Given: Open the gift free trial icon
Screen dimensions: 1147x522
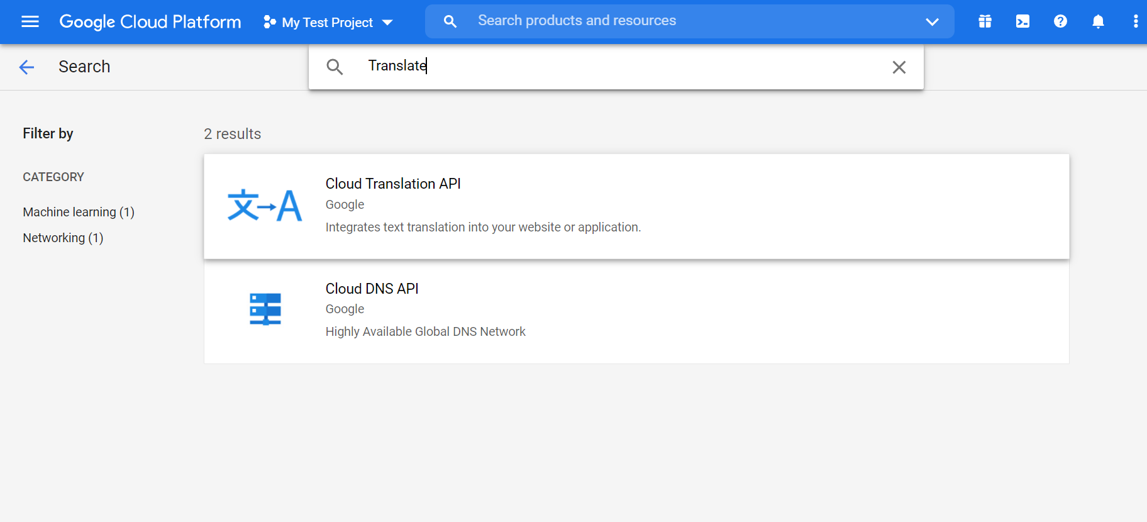Looking at the screenshot, I should [x=985, y=21].
